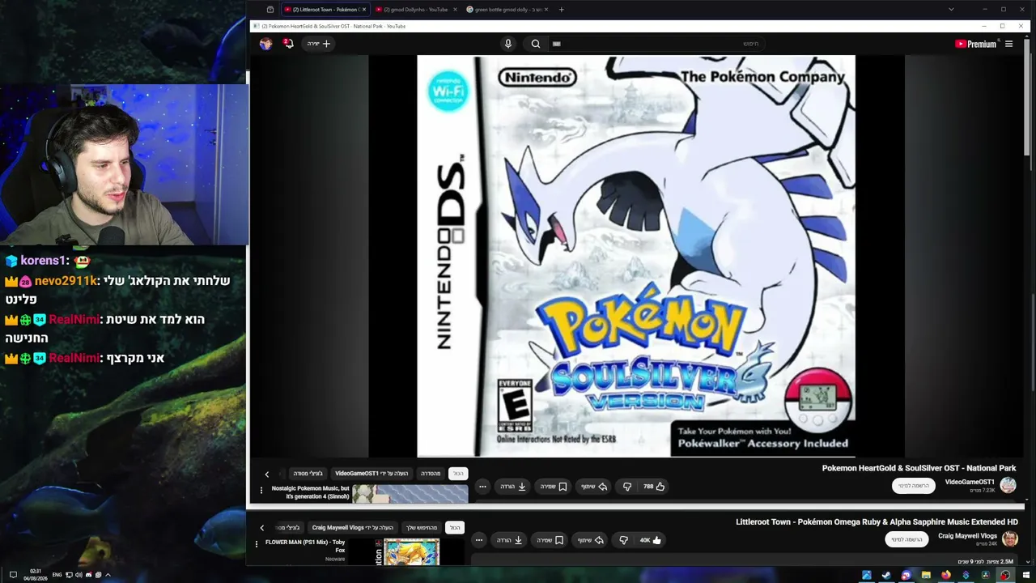Screen dimensions: 1036x583
Task: Expand the browser tab list chevron
Action: tap(951, 10)
